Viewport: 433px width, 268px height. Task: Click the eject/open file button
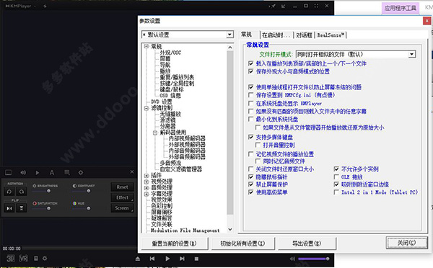pos(138,259)
